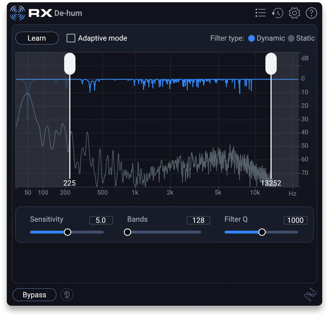
Task: Click the Sensitivity slider handle
Action: click(x=67, y=232)
